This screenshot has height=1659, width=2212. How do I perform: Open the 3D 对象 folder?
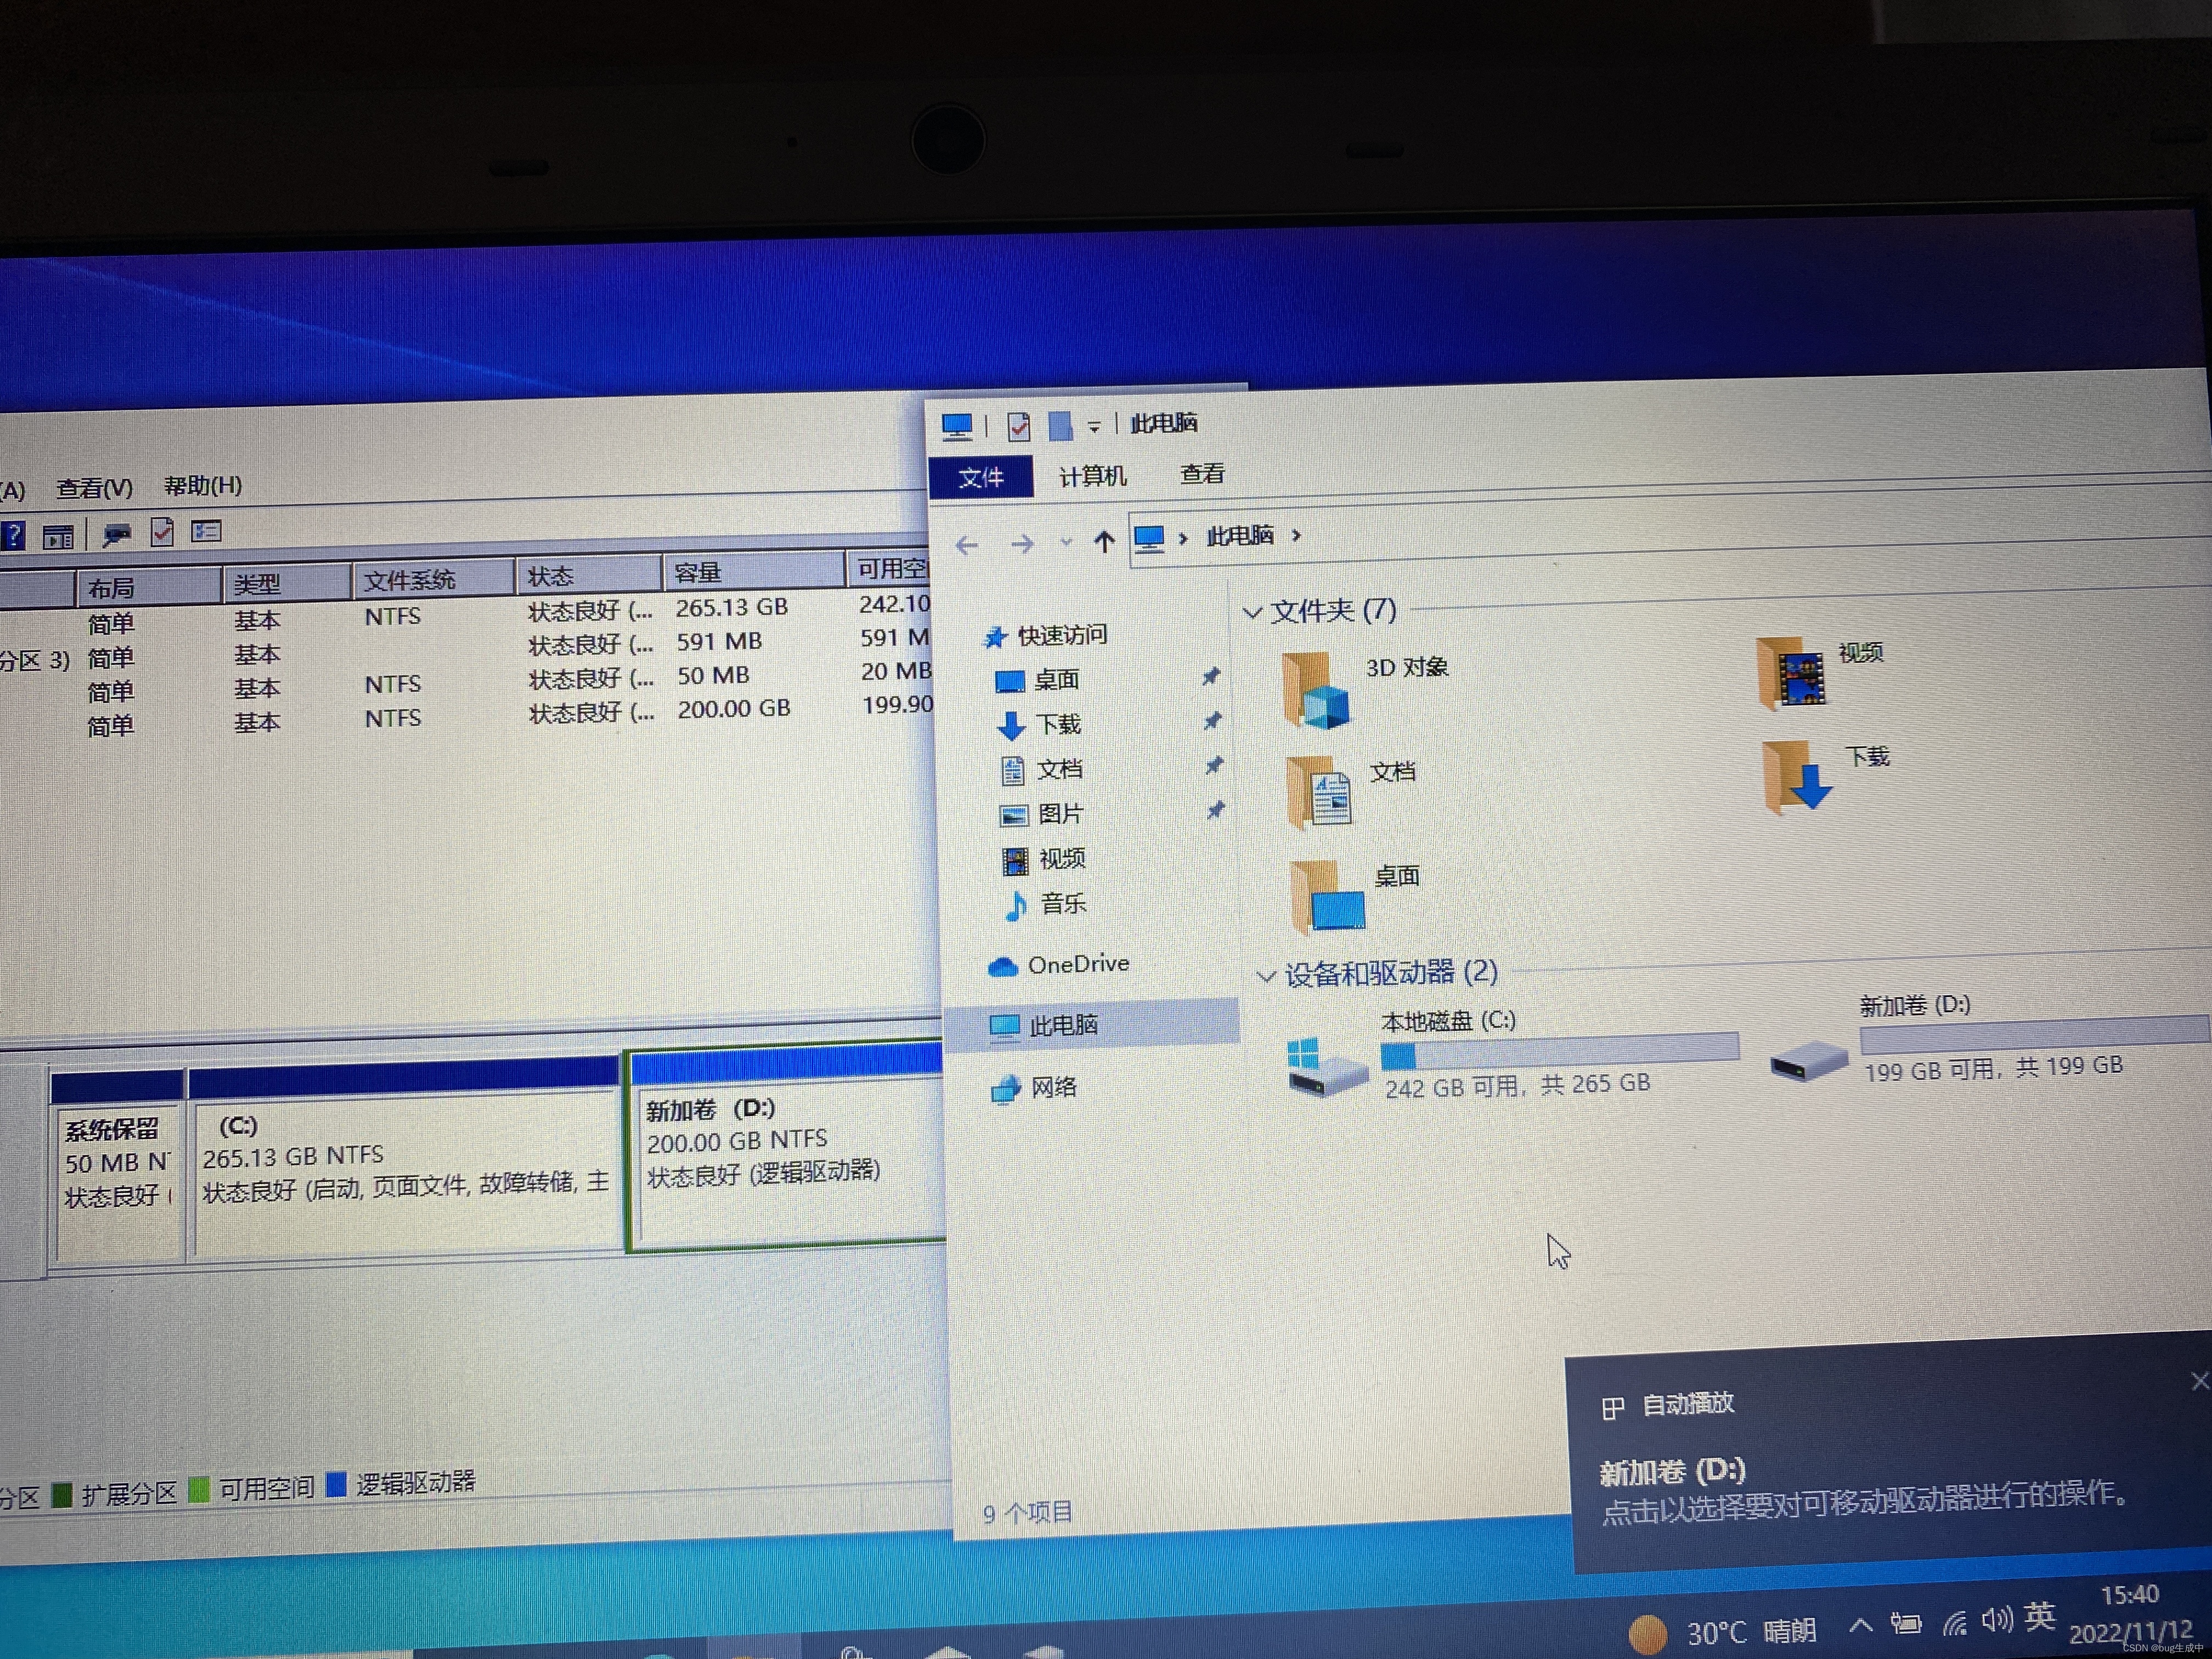pyautogui.click(x=1317, y=689)
